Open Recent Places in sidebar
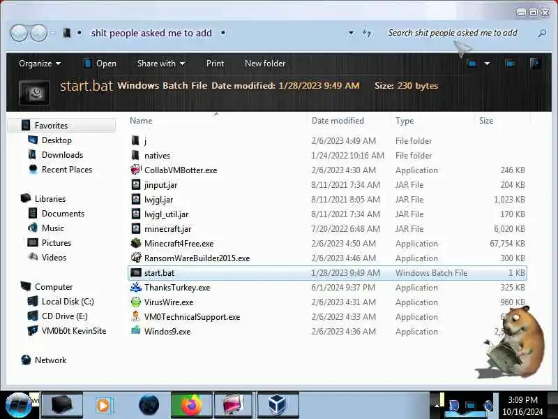The height and width of the screenshot is (419, 558). tap(67, 169)
